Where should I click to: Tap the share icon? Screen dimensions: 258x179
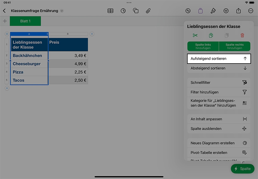click(x=238, y=11)
